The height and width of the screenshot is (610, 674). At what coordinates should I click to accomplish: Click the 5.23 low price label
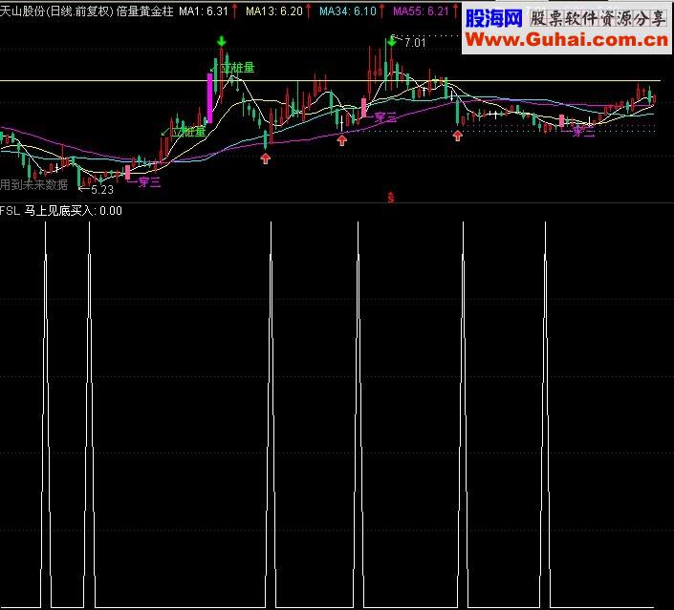(102, 189)
